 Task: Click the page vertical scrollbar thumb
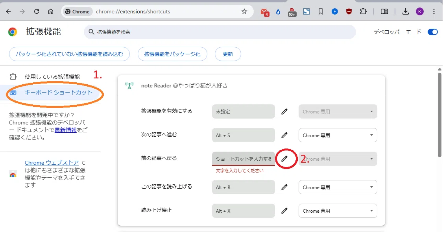point(439,115)
